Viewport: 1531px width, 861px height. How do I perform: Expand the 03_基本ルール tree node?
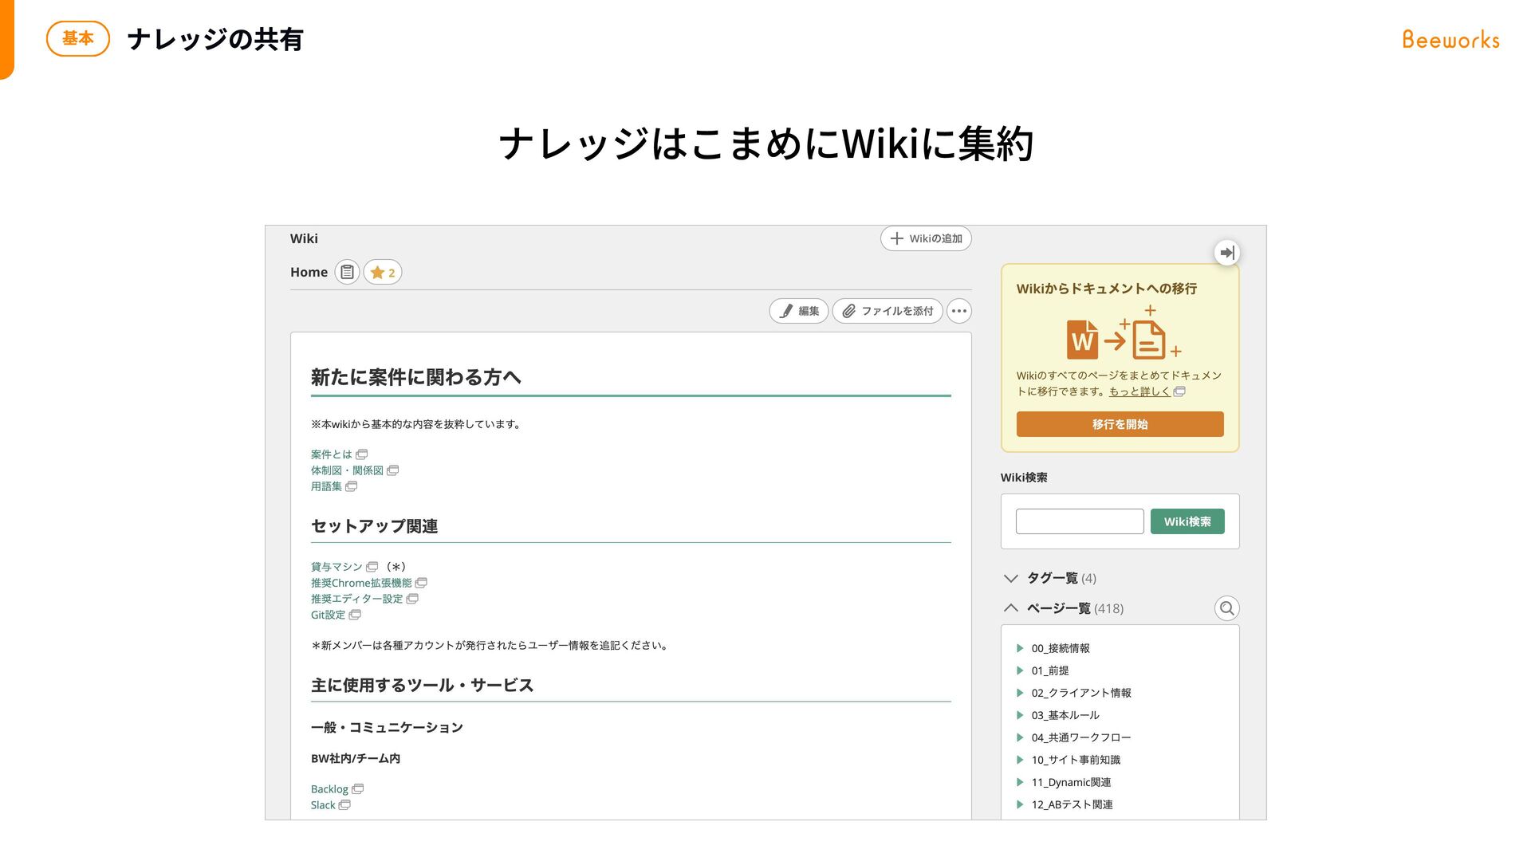tap(1020, 715)
